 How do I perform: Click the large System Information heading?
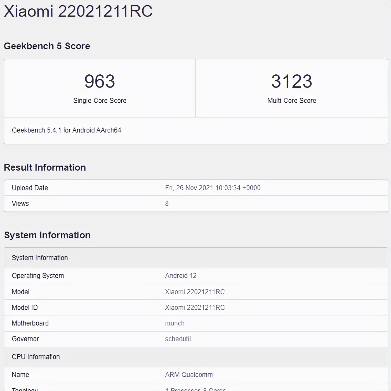[47, 235]
